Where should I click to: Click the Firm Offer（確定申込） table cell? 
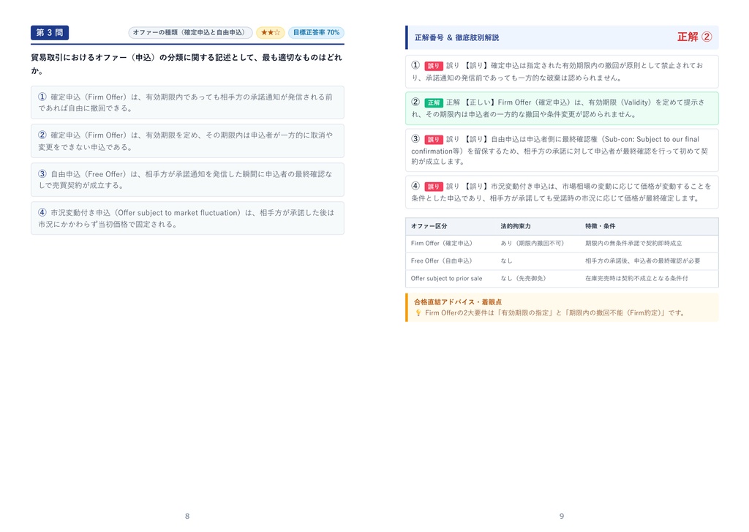click(x=442, y=243)
